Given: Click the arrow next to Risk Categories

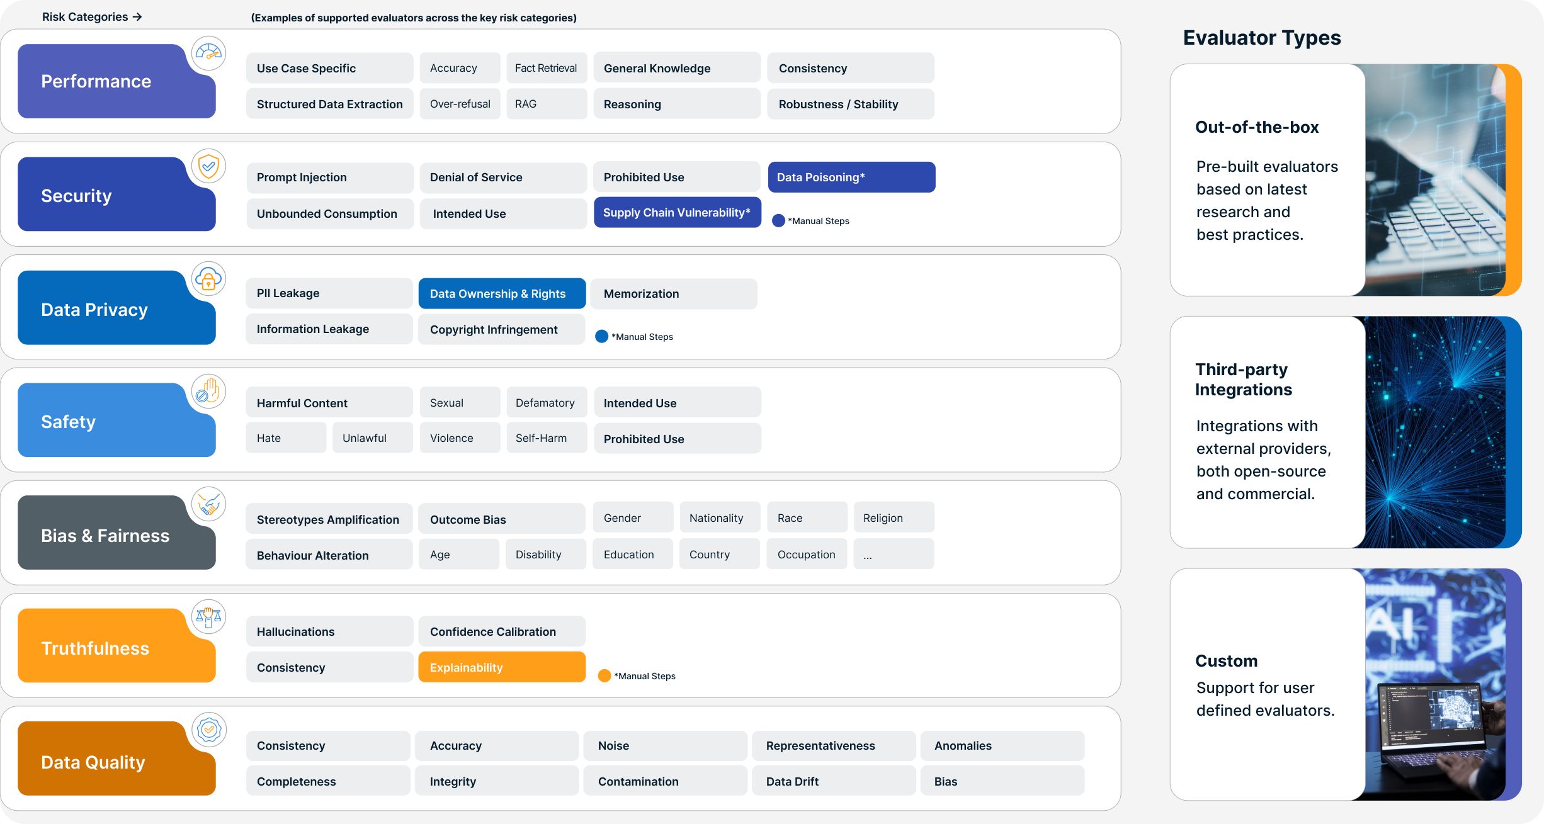Looking at the screenshot, I should coord(137,17).
